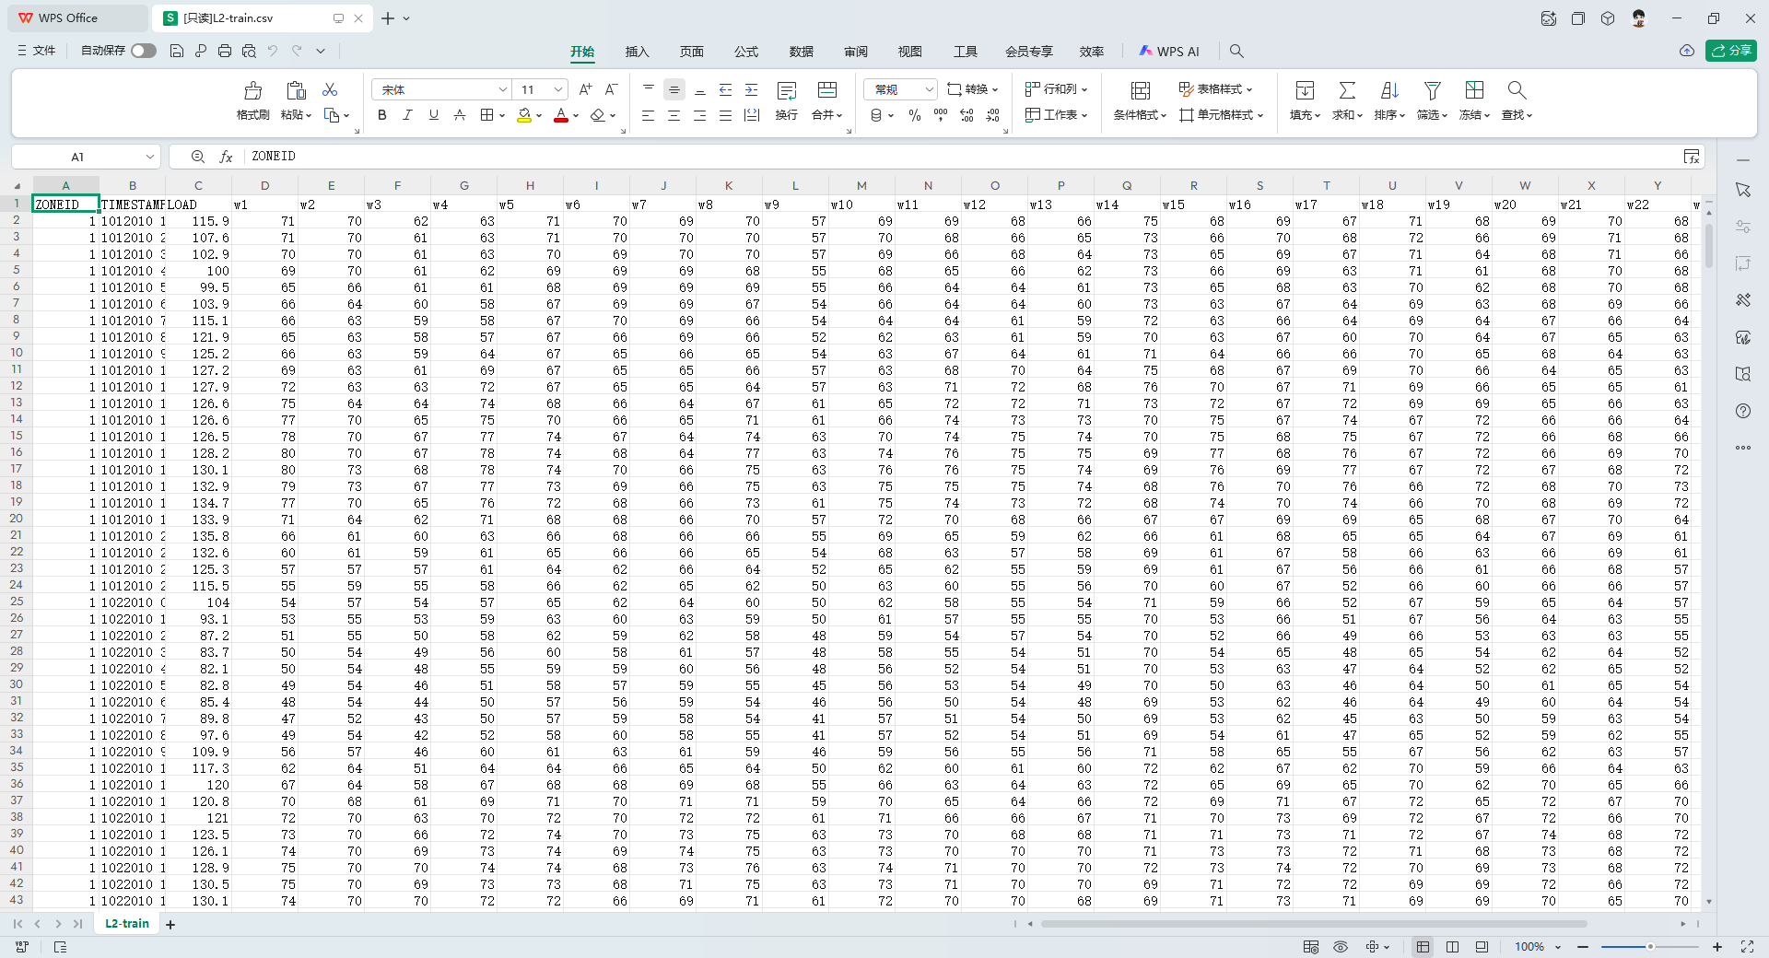1769x958 pixels.
Task: Click the fill color bucket swatch
Action: [523, 115]
